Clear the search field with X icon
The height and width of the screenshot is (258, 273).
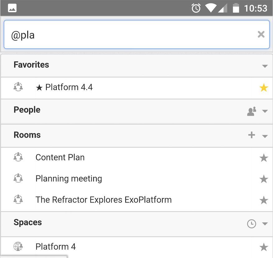tap(261, 34)
